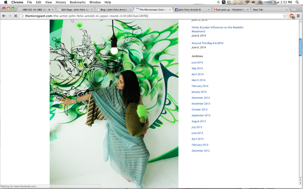Open the August 2013 archive
The width and height of the screenshot is (303, 189).
(199, 121)
